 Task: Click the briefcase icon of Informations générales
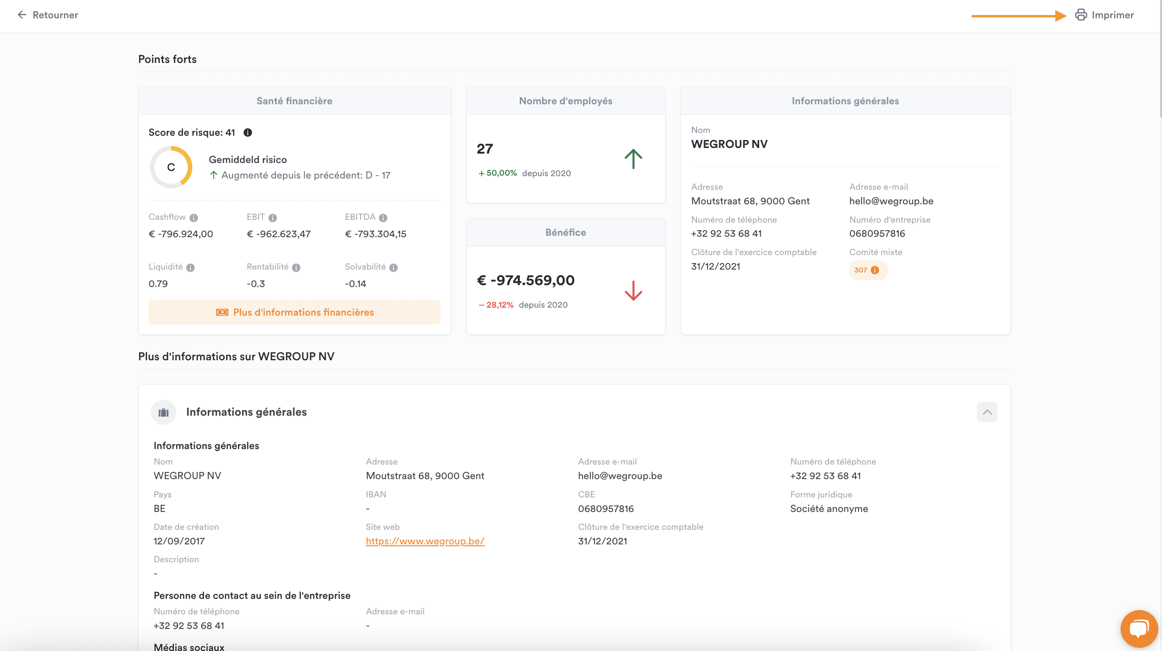[164, 412]
